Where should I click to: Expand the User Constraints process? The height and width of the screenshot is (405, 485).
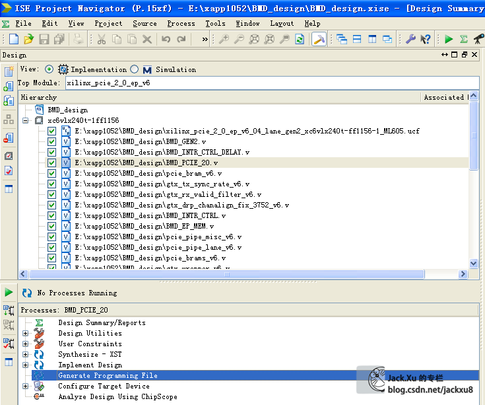coord(25,344)
